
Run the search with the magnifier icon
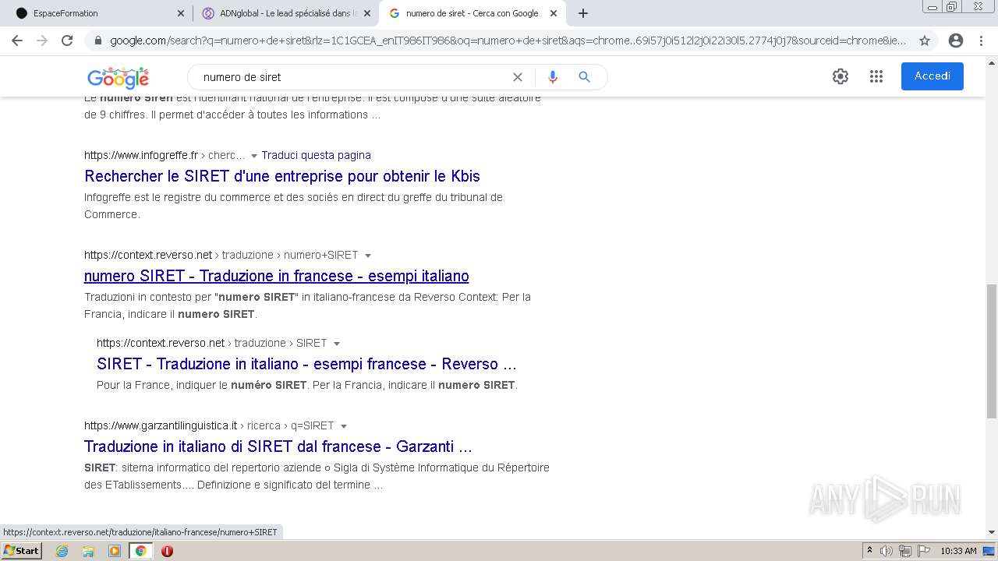click(584, 77)
